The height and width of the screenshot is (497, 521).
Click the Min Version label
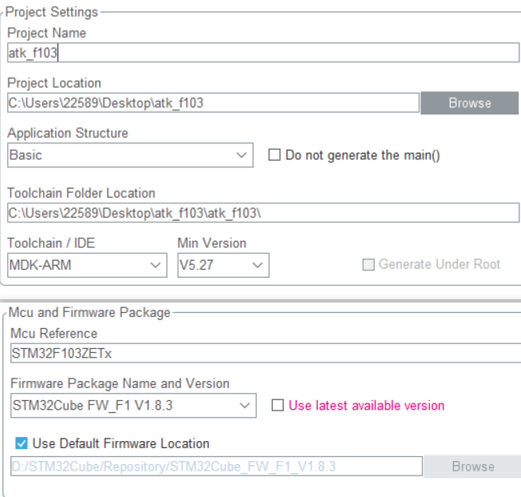click(x=212, y=243)
